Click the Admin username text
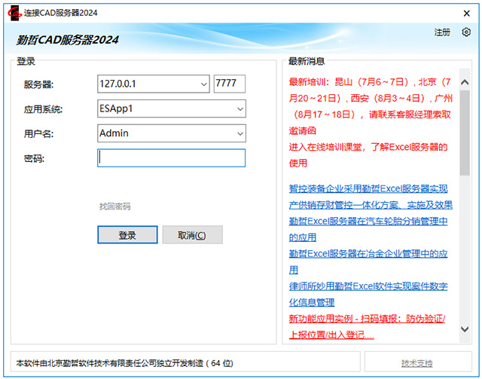This screenshot has width=482, height=379. coord(114,133)
